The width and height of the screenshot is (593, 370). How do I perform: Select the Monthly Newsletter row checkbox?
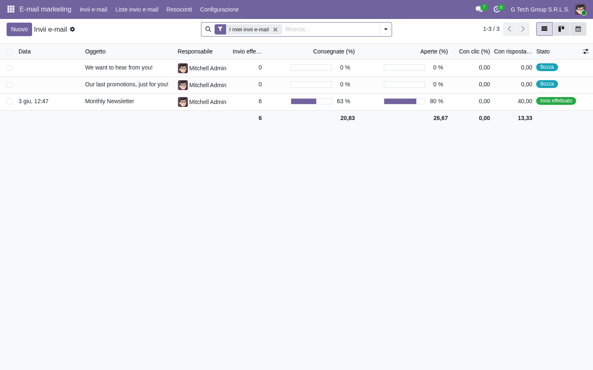point(9,102)
